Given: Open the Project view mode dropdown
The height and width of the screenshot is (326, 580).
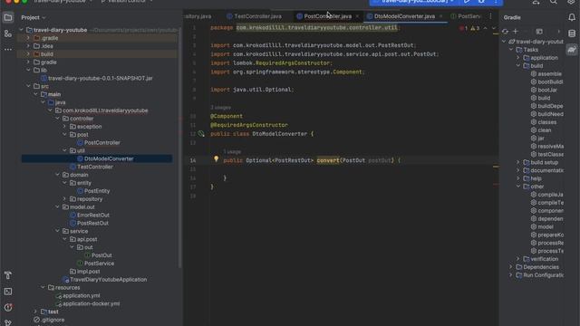Looking at the screenshot, I should (34, 17).
